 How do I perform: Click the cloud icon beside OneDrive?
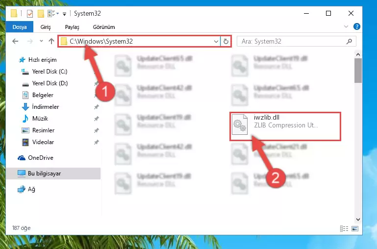coord(22,158)
